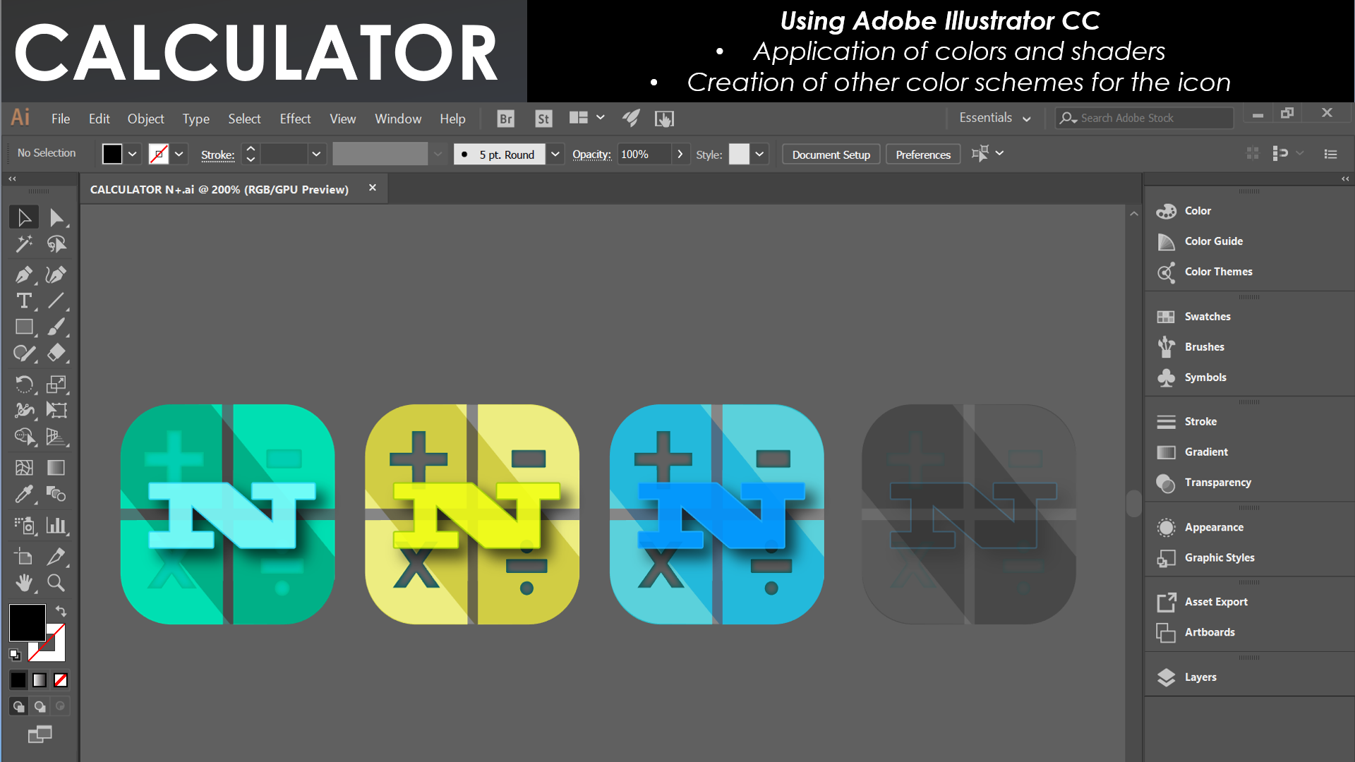Set paint mode to None
Screen dimensions: 1355x762
point(61,680)
